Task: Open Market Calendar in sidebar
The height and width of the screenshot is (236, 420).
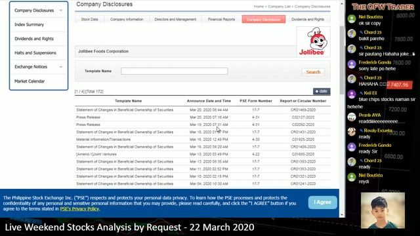Action: coord(30,81)
